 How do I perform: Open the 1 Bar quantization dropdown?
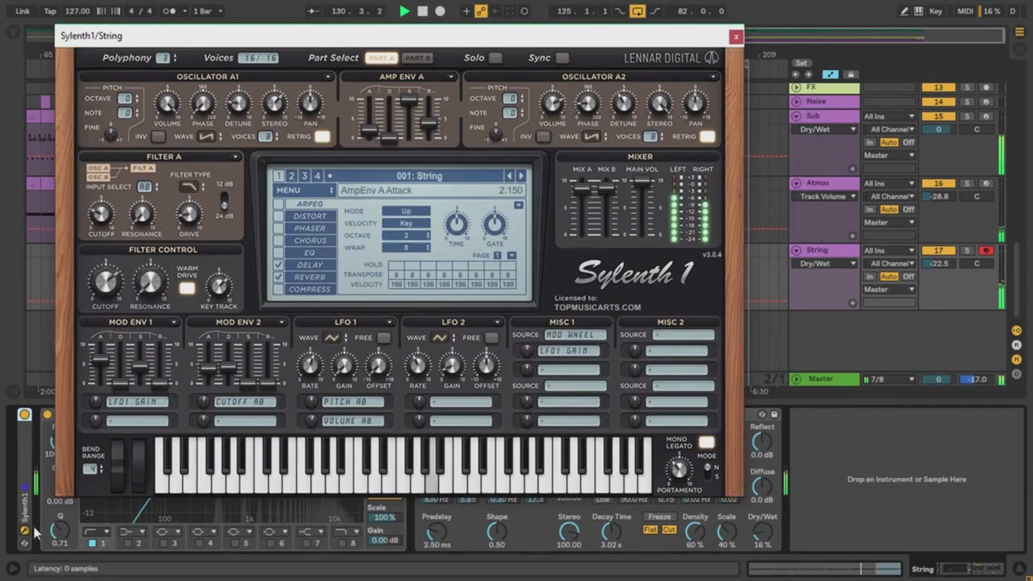(x=208, y=11)
